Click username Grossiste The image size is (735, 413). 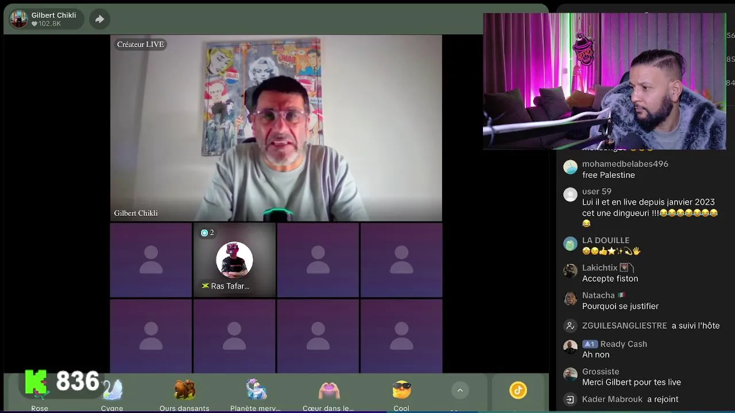tap(601, 372)
